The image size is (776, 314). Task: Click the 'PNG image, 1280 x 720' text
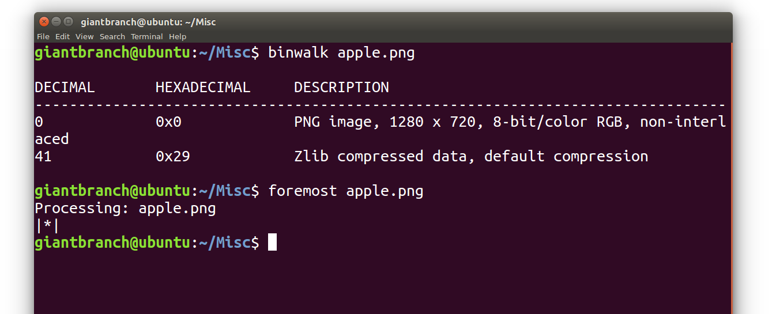385,122
